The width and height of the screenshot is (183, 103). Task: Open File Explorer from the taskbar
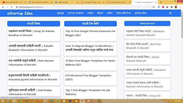[14, 101]
